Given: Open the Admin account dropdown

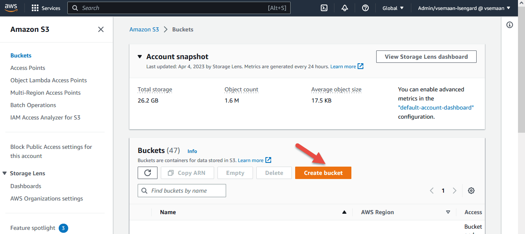Looking at the screenshot, I should pos(464,8).
